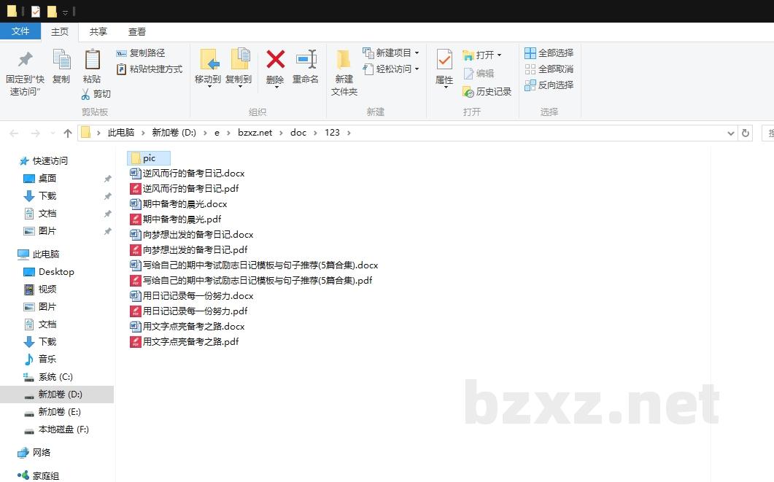Click bzxz.net in the address breadcrumb
The width and height of the screenshot is (774, 482).
click(255, 133)
